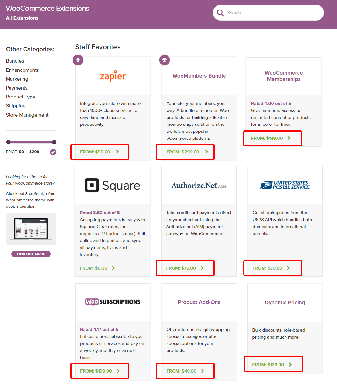
Task: Click the arrow beside USPS FROM: $79.00
Action: pos(288,268)
